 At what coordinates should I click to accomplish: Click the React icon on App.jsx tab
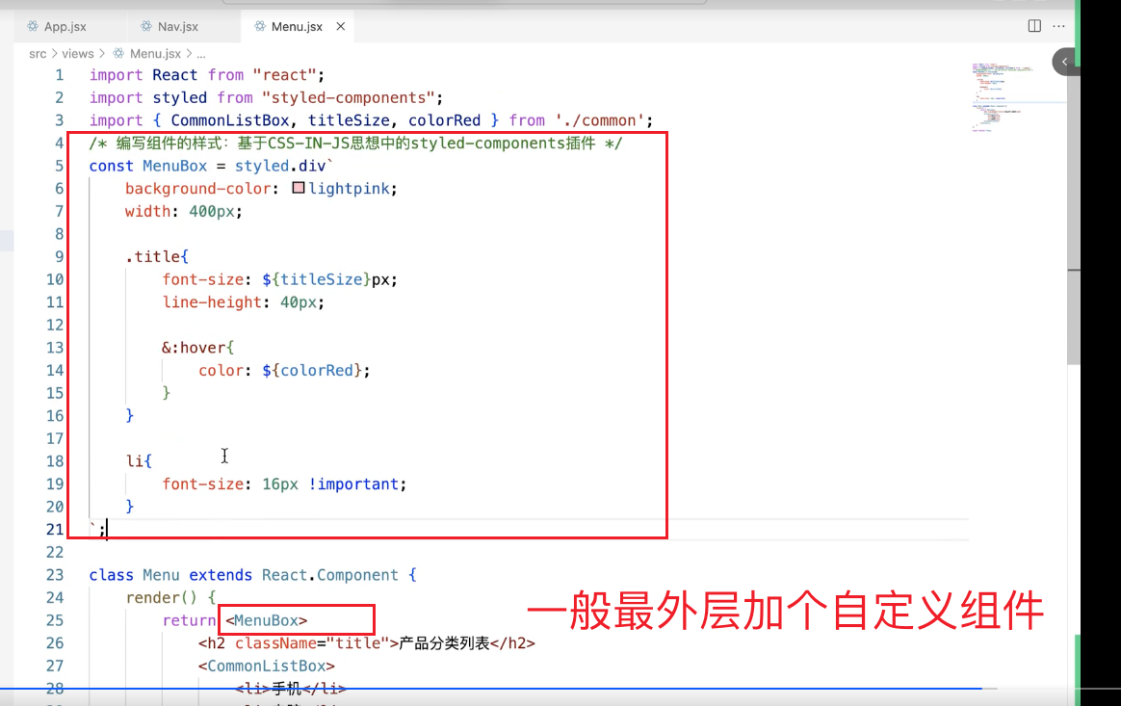pyautogui.click(x=33, y=26)
